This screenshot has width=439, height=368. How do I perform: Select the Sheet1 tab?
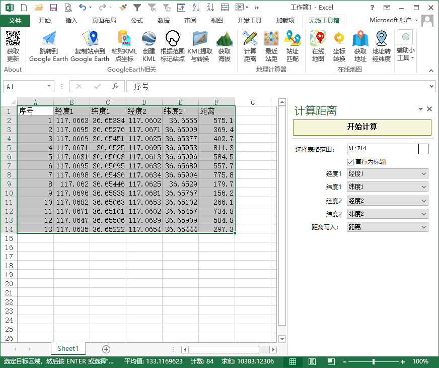(68, 349)
